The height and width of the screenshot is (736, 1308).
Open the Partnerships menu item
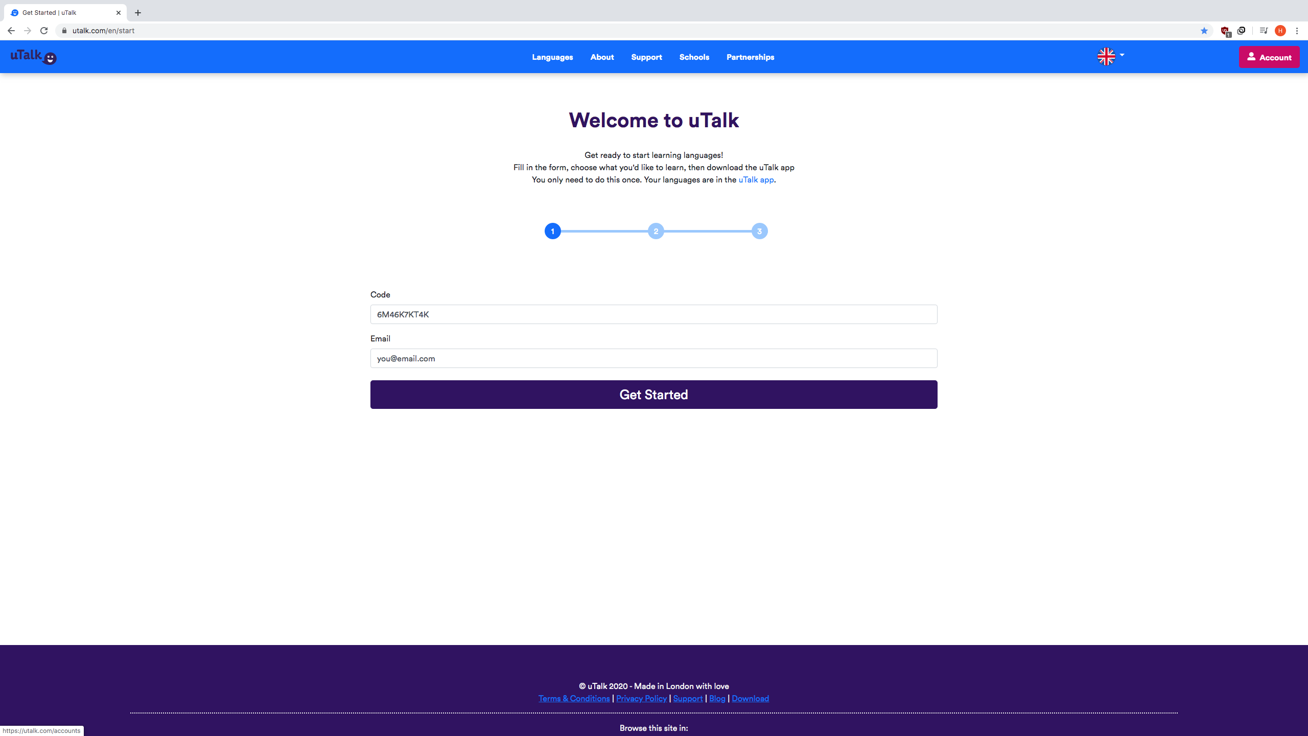point(750,57)
